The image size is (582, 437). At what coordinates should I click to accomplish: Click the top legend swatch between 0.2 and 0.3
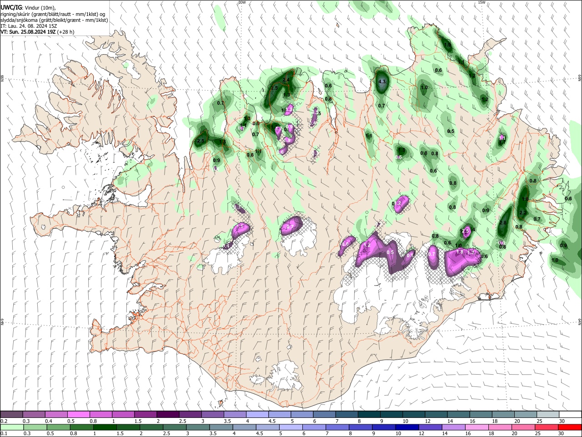(x=11, y=415)
